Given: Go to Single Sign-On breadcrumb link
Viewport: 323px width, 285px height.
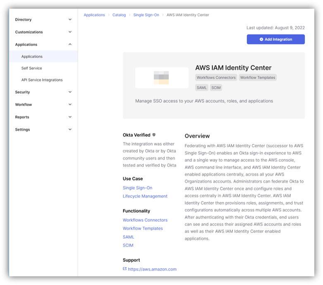Looking at the screenshot, I should point(146,15).
